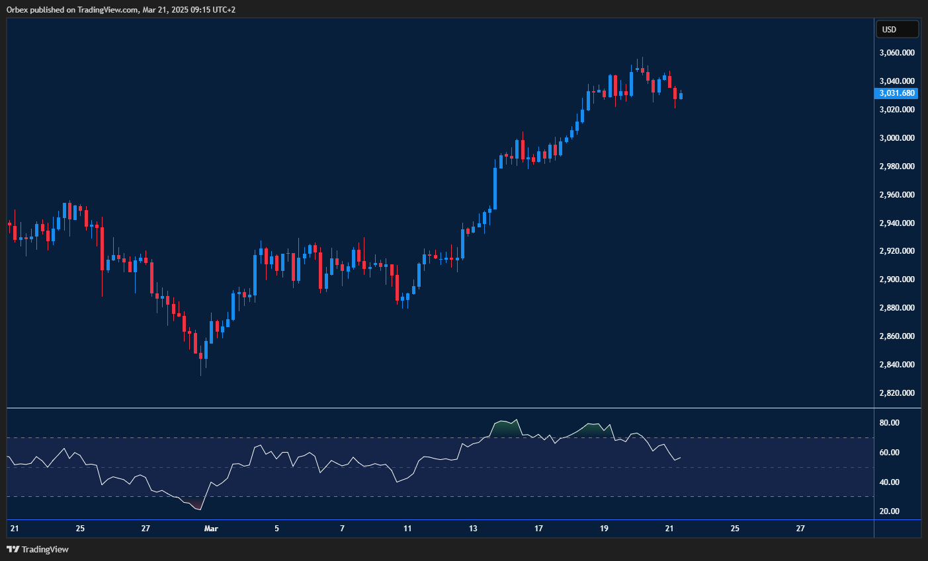Click the USD currency badge
The height and width of the screenshot is (561, 928).
(897, 28)
